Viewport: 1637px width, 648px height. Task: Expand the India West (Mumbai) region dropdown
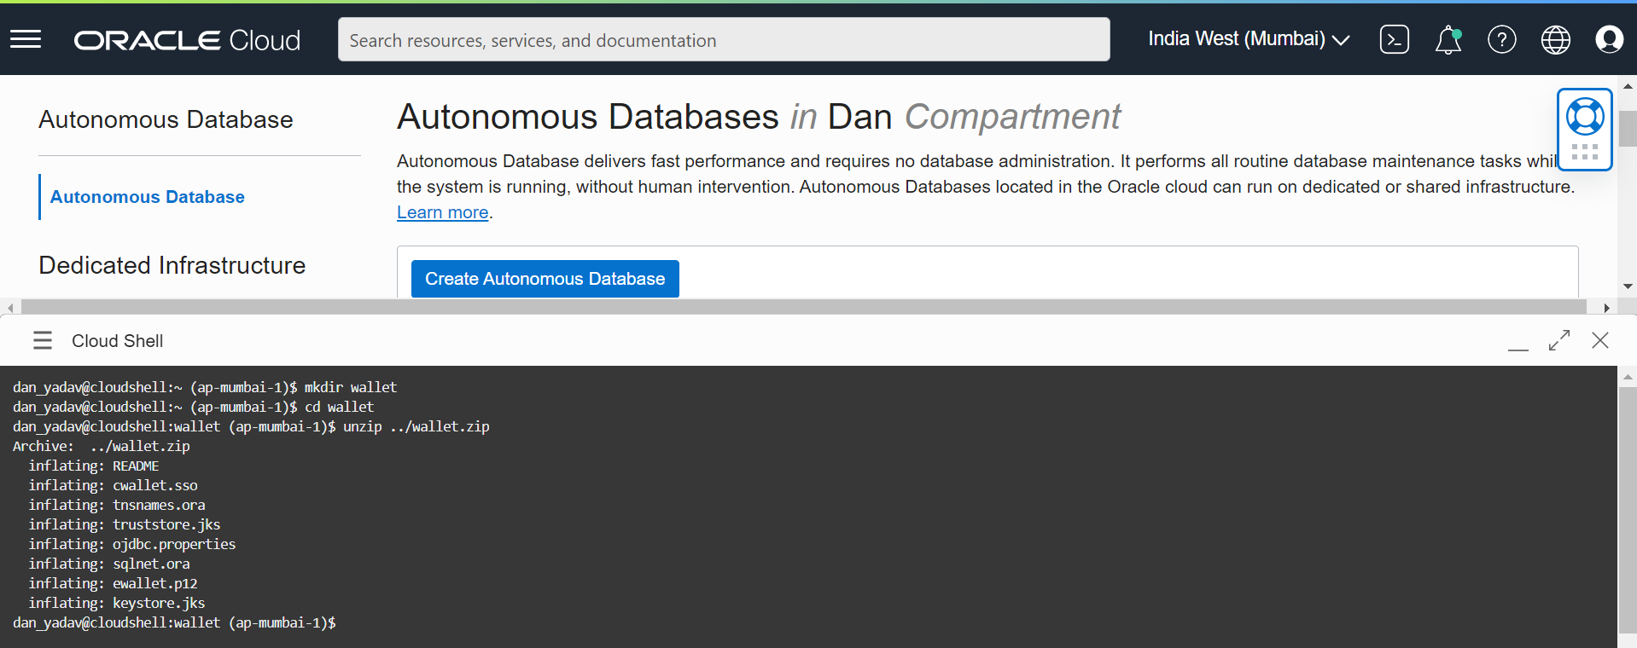tap(1249, 39)
